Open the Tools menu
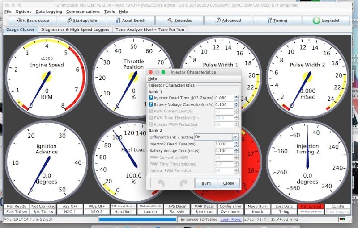This screenshot has height=228, width=358. coord(109,12)
